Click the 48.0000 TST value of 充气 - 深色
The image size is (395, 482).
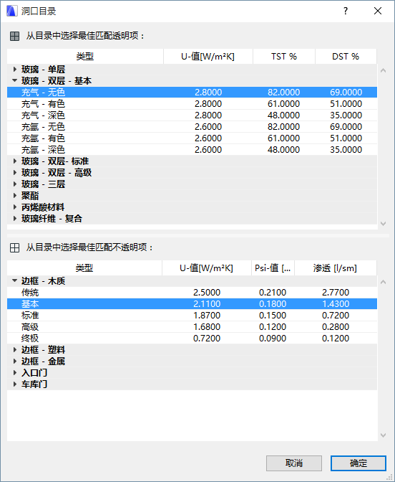pos(283,115)
